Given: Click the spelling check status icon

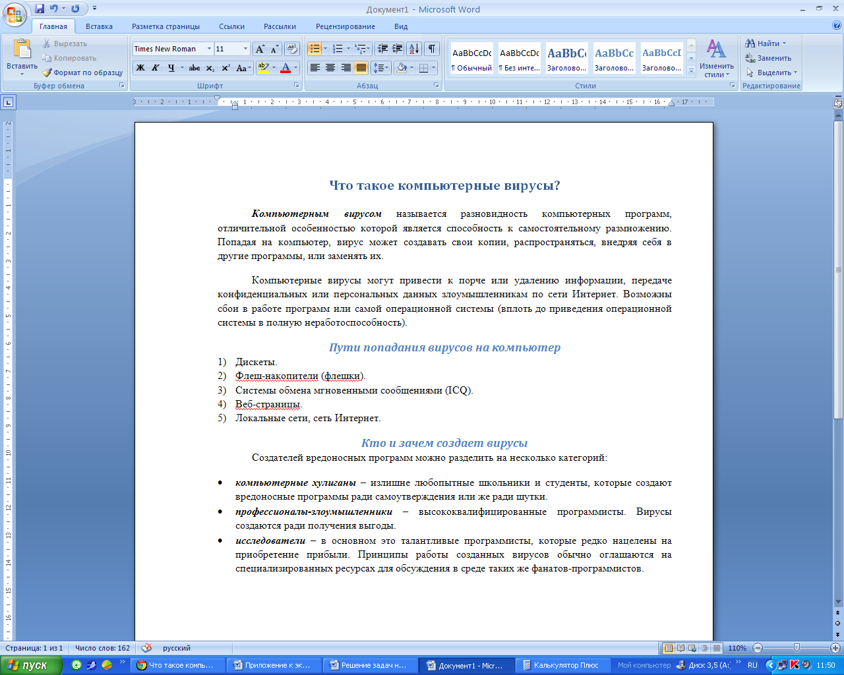Looking at the screenshot, I should [x=147, y=648].
